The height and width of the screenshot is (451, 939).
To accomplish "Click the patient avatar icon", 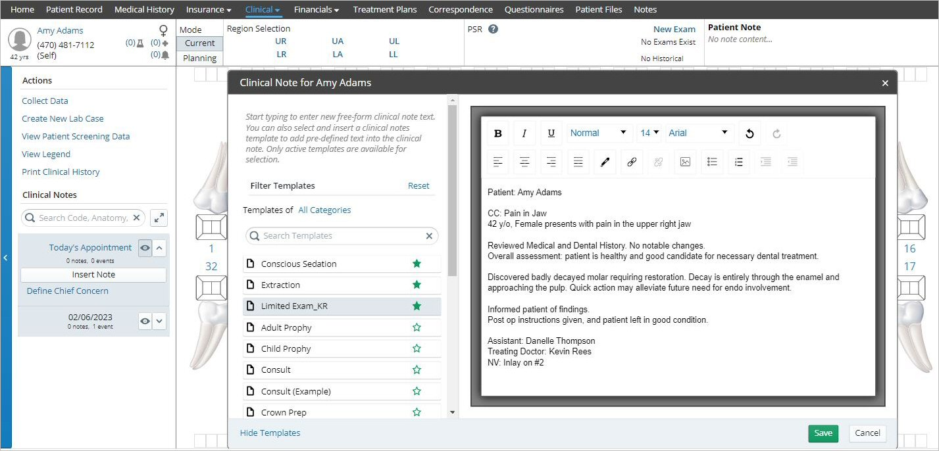I will (20, 40).
